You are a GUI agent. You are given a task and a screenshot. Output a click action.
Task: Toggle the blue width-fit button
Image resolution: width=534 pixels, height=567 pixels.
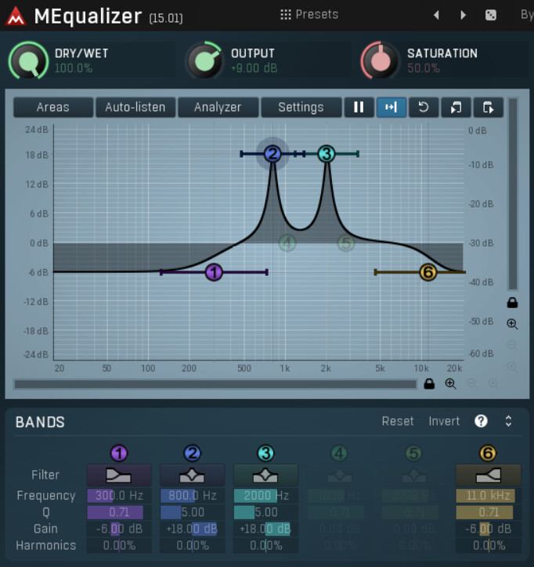tap(391, 107)
